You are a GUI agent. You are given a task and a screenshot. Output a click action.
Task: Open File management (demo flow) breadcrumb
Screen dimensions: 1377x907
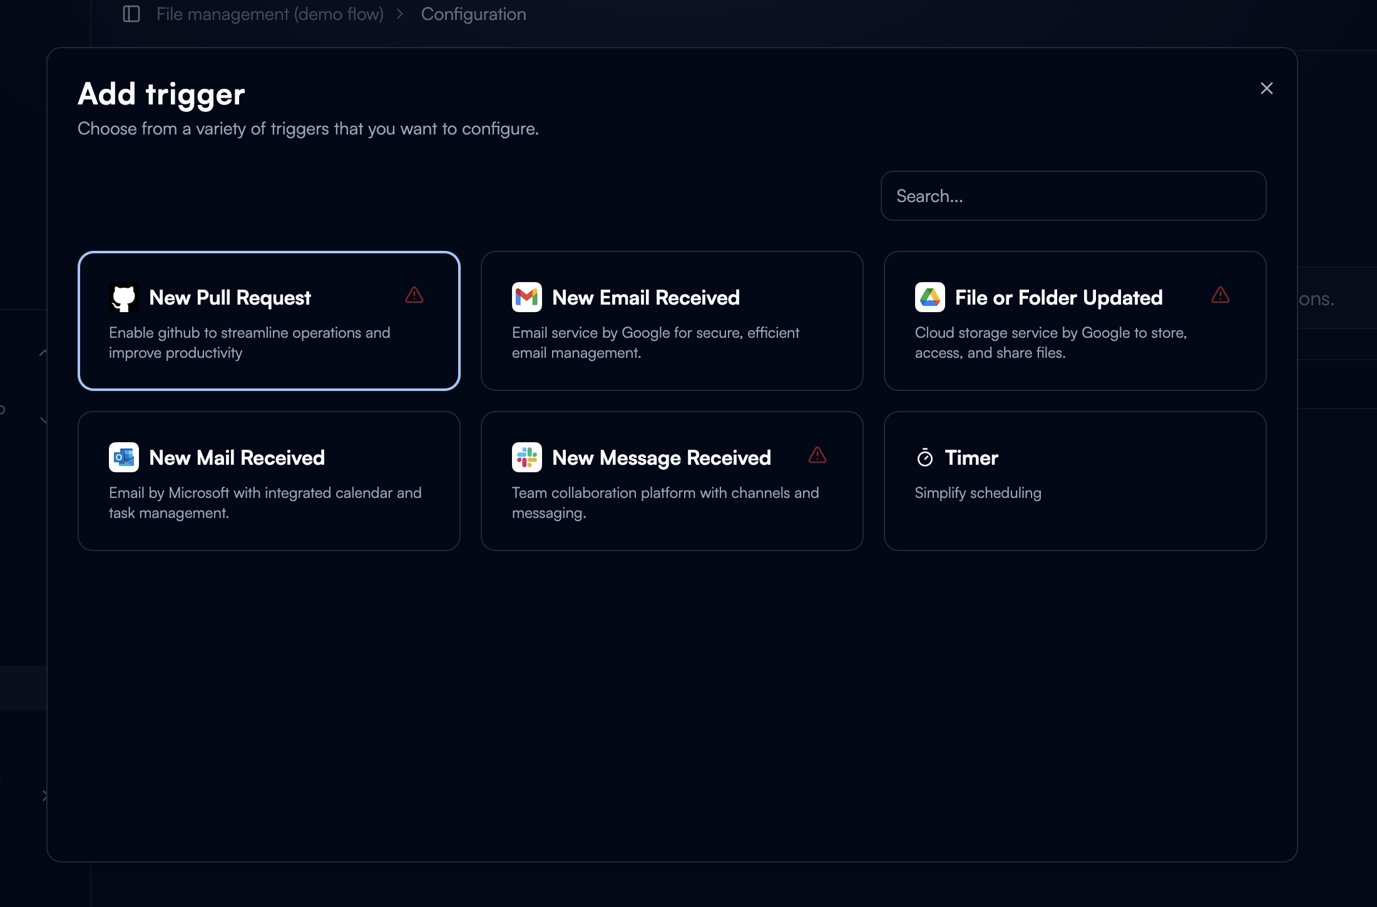click(x=270, y=14)
